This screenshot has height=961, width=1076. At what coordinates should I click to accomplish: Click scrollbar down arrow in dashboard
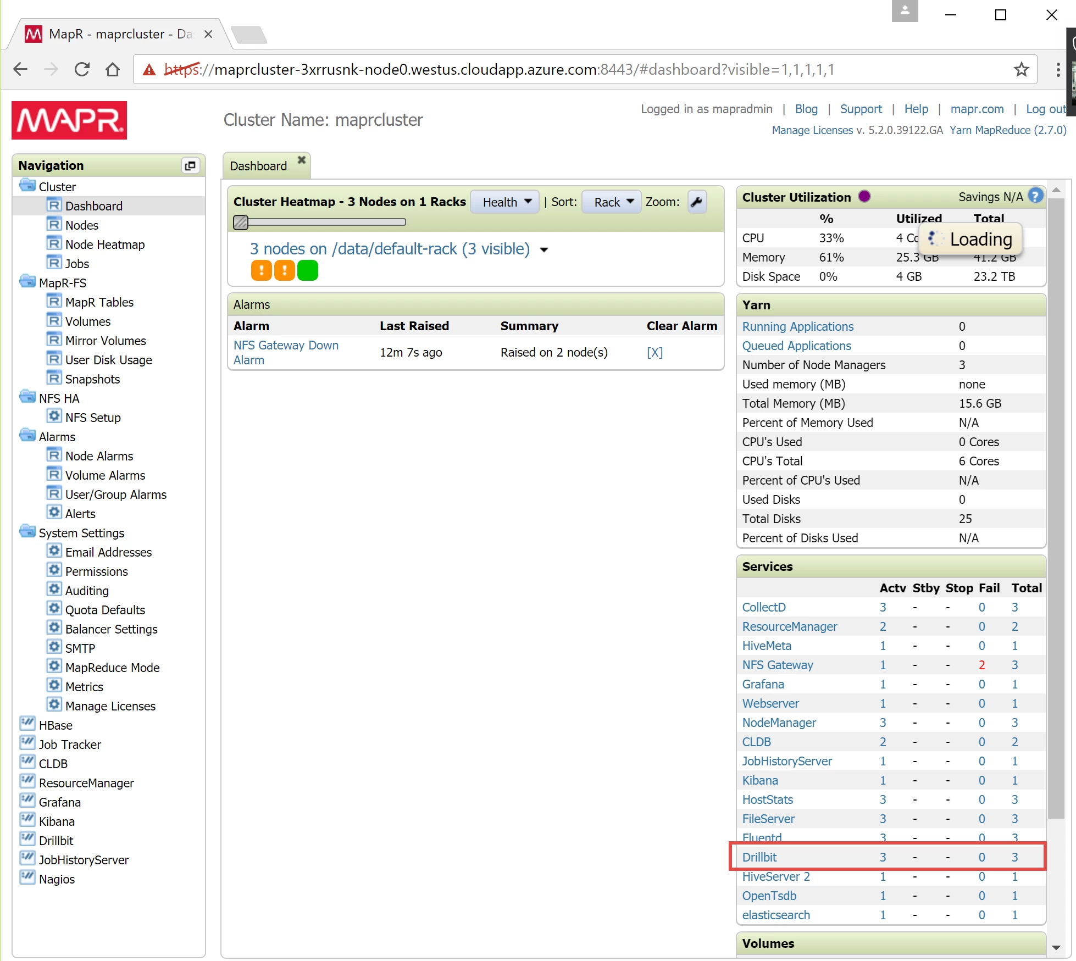click(x=1056, y=947)
